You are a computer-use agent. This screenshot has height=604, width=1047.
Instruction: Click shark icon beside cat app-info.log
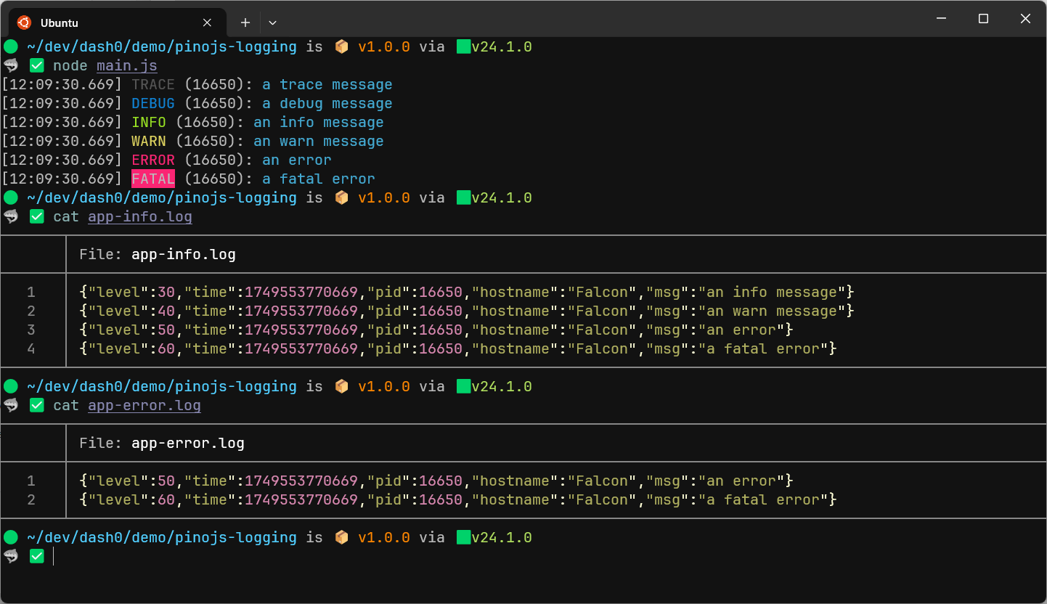(11, 216)
